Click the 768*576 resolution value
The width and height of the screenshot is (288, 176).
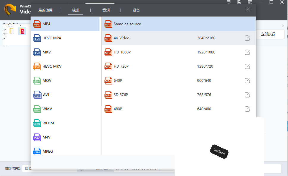204,95
